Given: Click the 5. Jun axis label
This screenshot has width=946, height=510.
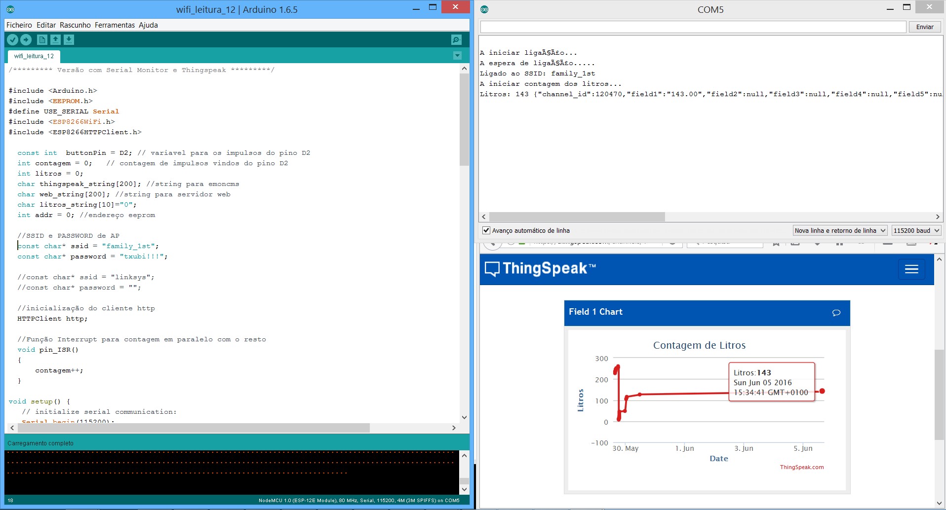Looking at the screenshot, I should pos(803,448).
